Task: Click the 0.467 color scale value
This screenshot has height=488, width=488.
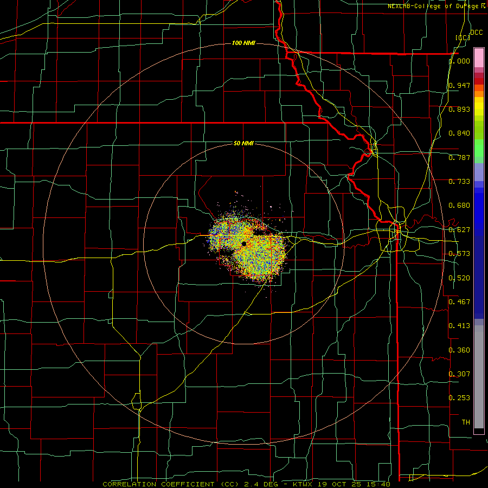Action: point(459,302)
